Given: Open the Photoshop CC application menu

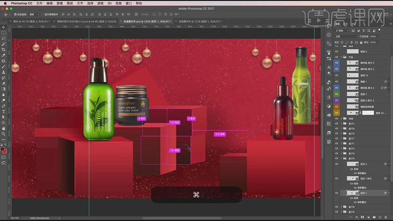Looking at the screenshot, I should (x=21, y=3).
